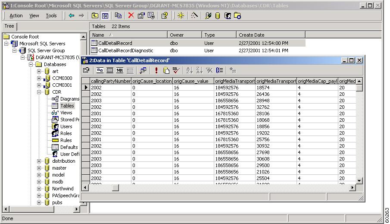Viewport: 390px width, 224px height.
Task: Expand the Northwind database node
Action: (x=39, y=189)
